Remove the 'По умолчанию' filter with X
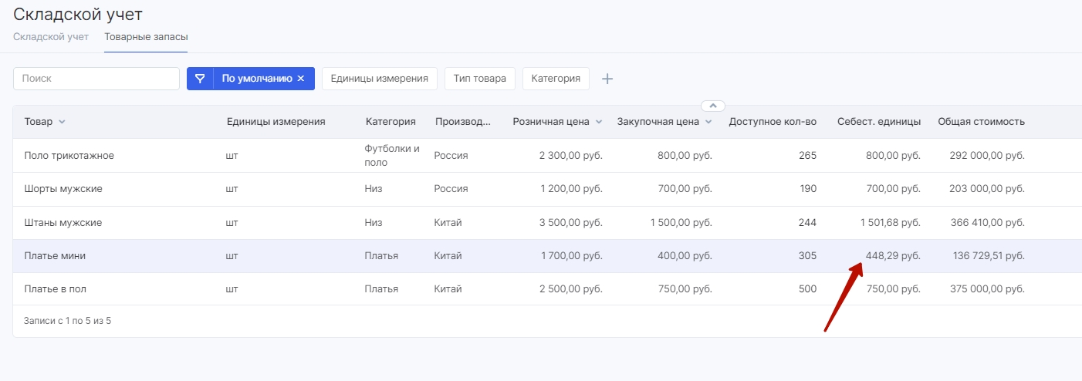This screenshot has height=381, width=1082. tap(301, 79)
